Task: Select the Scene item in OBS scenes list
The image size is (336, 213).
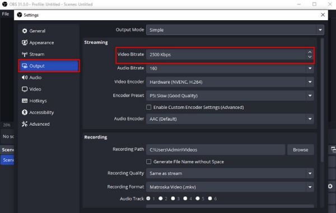Action: point(7,160)
